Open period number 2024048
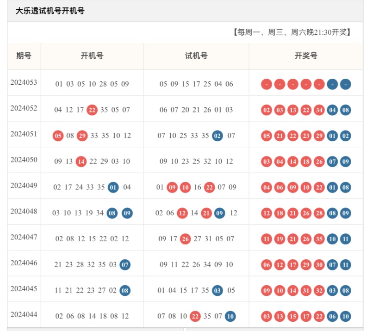The width and height of the screenshot is (366, 331). pos(24,212)
